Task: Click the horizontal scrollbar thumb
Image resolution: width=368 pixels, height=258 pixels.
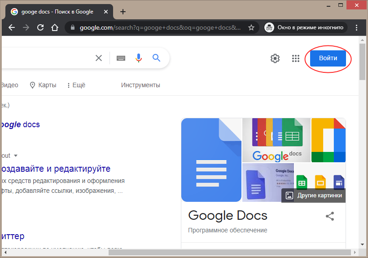Action: coord(229,252)
